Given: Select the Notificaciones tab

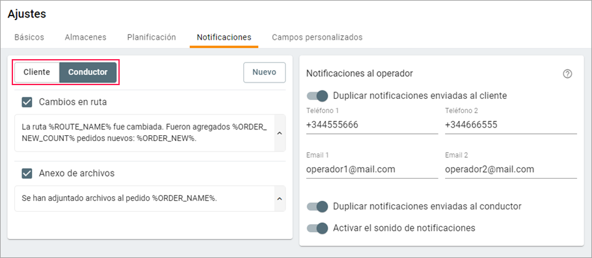Looking at the screenshot, I should 224,37.
